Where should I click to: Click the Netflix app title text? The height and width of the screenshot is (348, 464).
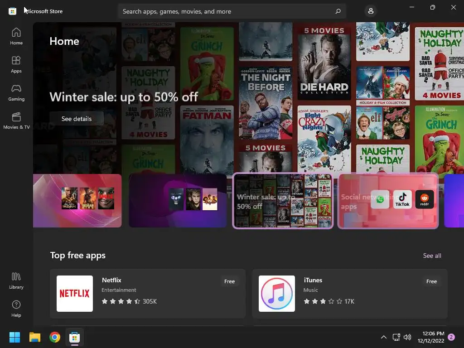click(x=111, y=280)
